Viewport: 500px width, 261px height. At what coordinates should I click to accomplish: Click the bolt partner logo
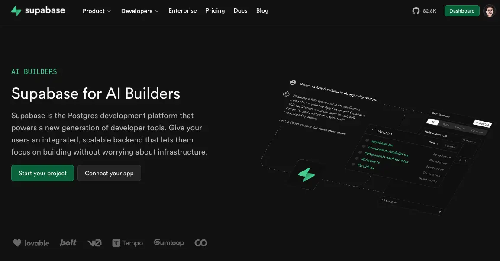point(68,243)
